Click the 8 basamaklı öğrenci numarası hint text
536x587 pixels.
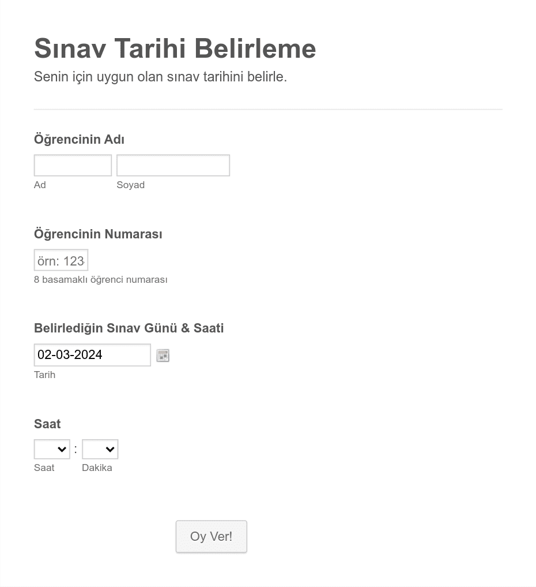(100, 279)
